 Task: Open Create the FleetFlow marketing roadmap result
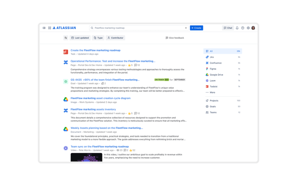click(95, 50)
